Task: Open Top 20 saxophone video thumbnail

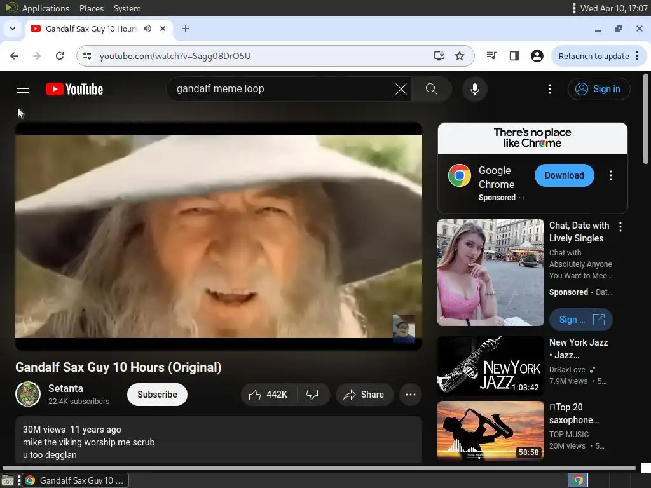Action: pos(490,431)
